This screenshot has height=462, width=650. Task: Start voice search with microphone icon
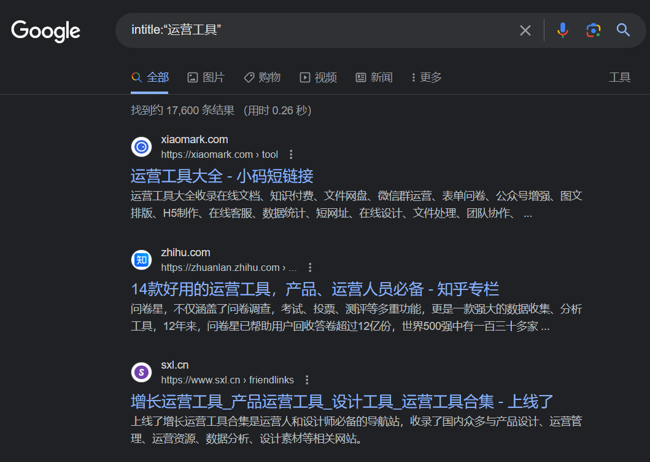tap(562, 30)
